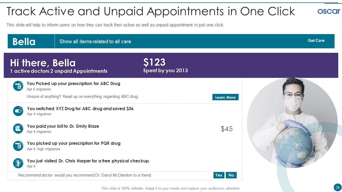Image resolution: width=342 pixels, height=192 pixels.
Task: Open the Get Care menu item
Action: (316, 41)
